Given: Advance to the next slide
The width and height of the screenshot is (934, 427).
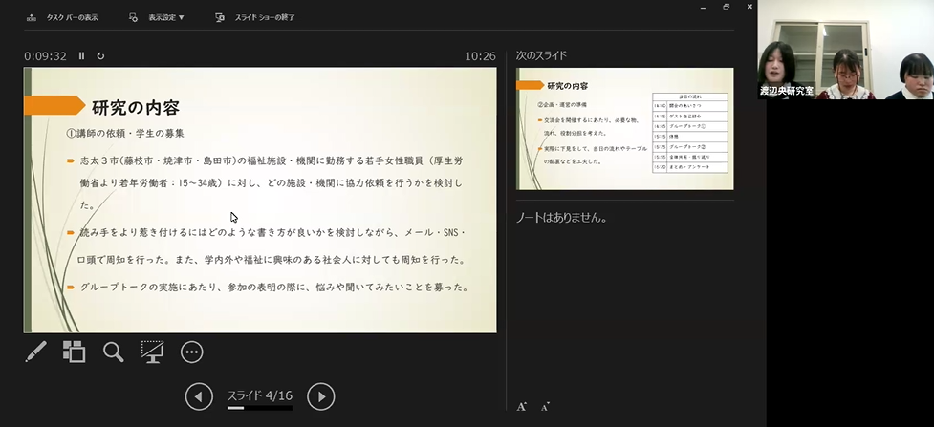Looking at the screenshot, I should click(321, 396).
